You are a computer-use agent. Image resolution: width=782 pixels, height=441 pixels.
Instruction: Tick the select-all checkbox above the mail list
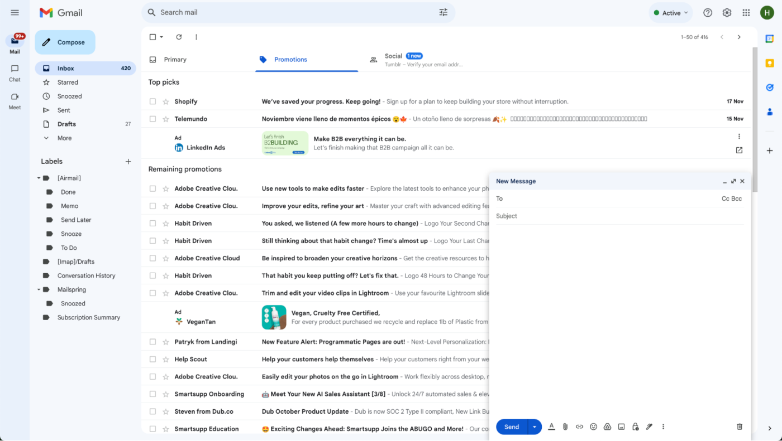(x=152, y=37)
